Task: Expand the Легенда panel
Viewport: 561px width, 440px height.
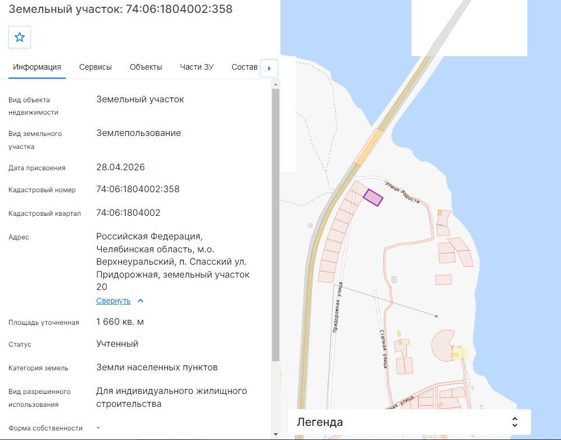Action: 409,422
